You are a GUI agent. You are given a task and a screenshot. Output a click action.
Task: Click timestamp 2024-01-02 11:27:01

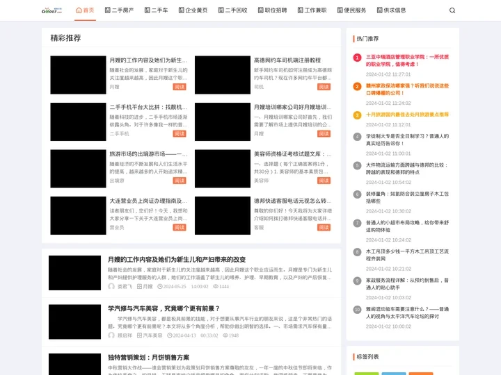(388, 74)
